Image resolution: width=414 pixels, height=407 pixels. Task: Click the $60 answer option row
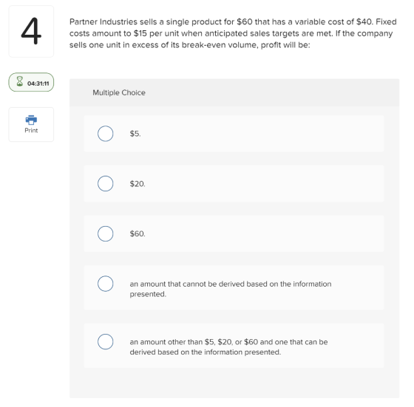[234, 233]
